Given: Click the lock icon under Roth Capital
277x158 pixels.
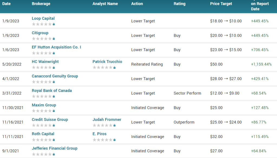Looking at the screenshot, I should pyautogui.click(x=54, y=140).
